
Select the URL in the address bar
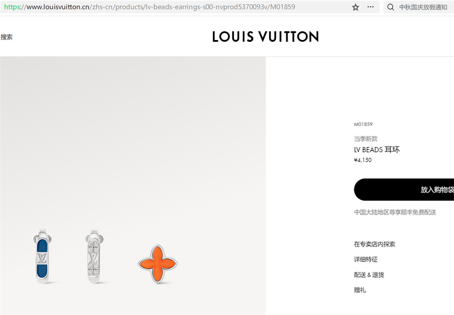[150, 7]
